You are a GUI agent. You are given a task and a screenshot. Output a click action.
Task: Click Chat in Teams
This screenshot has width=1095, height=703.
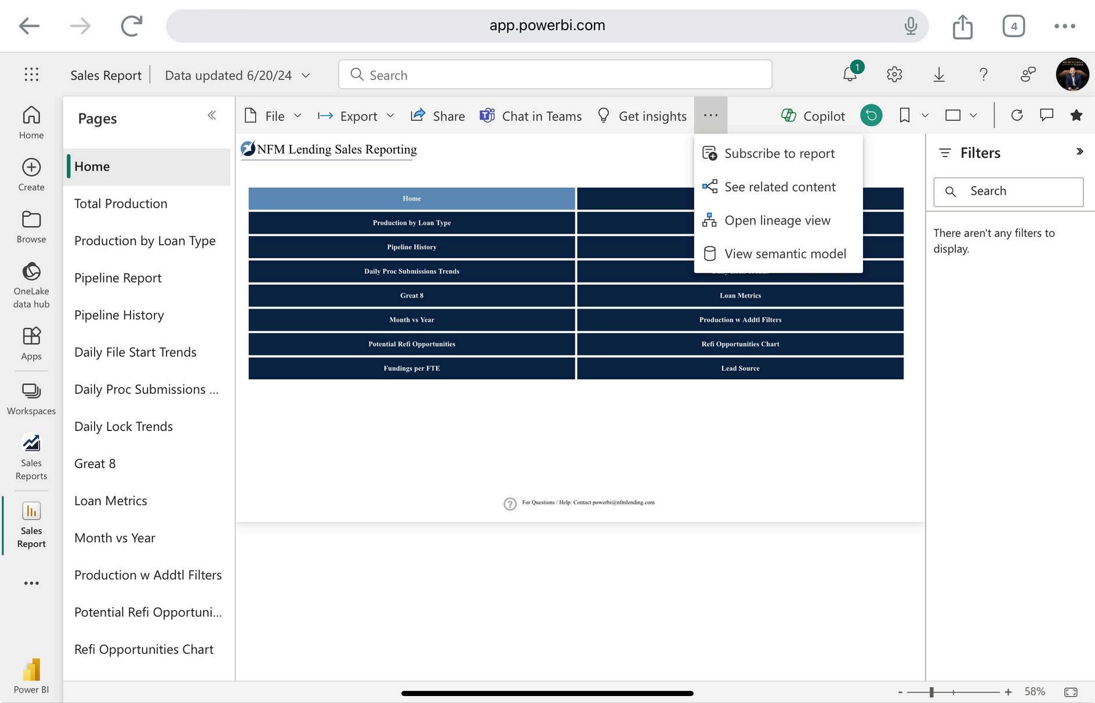click(x=530, y=116)
